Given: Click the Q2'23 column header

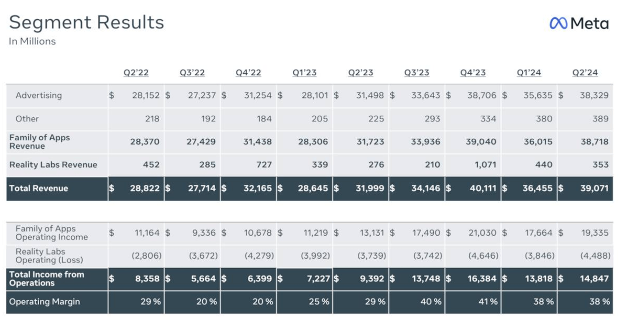Looking at the screenshot, I should click(x=360, y=73).
